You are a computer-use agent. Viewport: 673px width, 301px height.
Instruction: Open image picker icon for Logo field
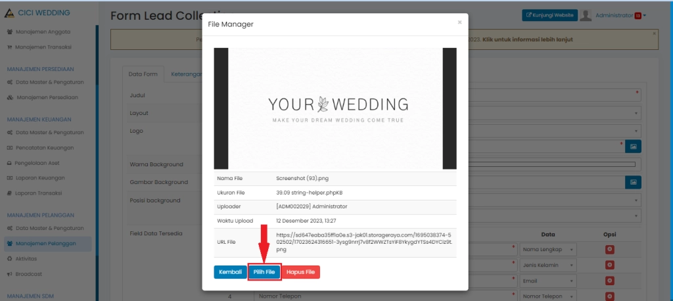click(633, 147)
